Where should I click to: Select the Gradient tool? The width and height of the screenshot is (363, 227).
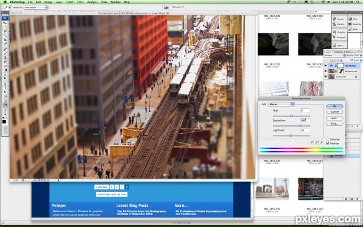coord(5,70)
